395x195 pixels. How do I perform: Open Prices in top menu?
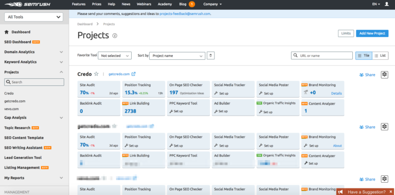tap(97, 4)
